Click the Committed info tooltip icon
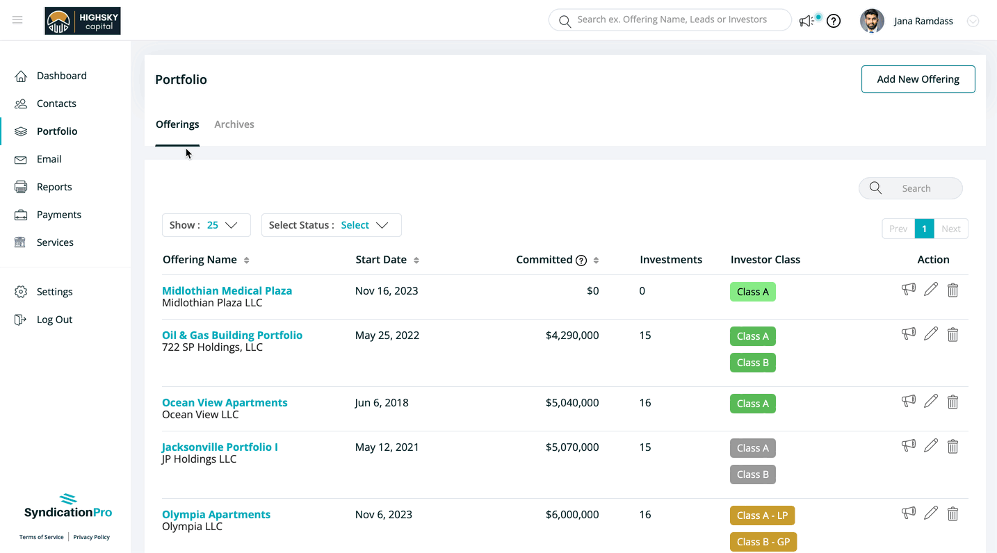The width and height of the screenshot is (997, 553). (581, 261)
